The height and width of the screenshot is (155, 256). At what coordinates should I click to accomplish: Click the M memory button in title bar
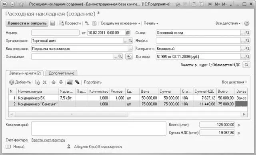coord(210,4)
